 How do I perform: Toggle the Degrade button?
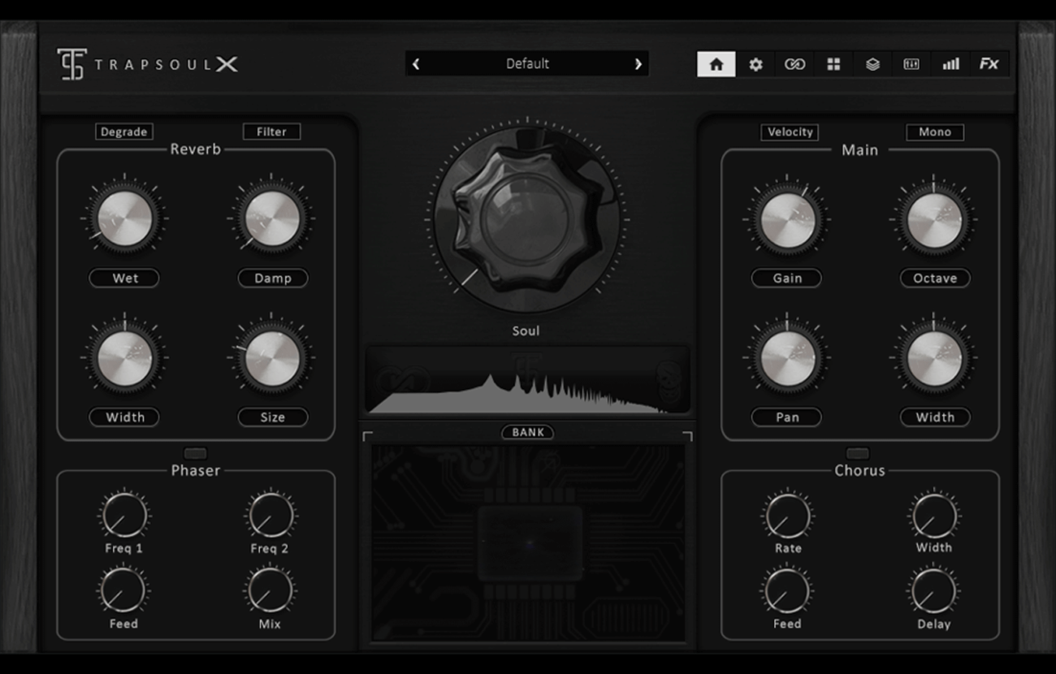[124, 132]
